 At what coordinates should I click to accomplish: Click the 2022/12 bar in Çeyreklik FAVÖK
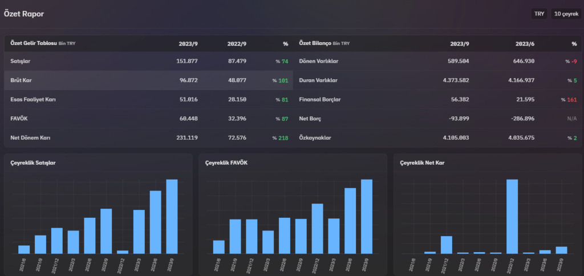tap(317, 229)
